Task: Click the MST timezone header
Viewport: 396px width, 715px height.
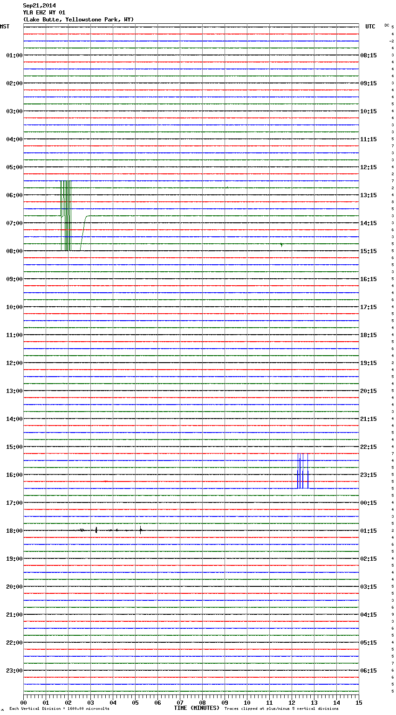Action: point(5,27)
